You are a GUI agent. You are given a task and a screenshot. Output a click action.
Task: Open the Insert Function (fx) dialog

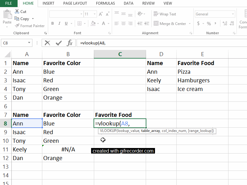click(x=70, y=43)
